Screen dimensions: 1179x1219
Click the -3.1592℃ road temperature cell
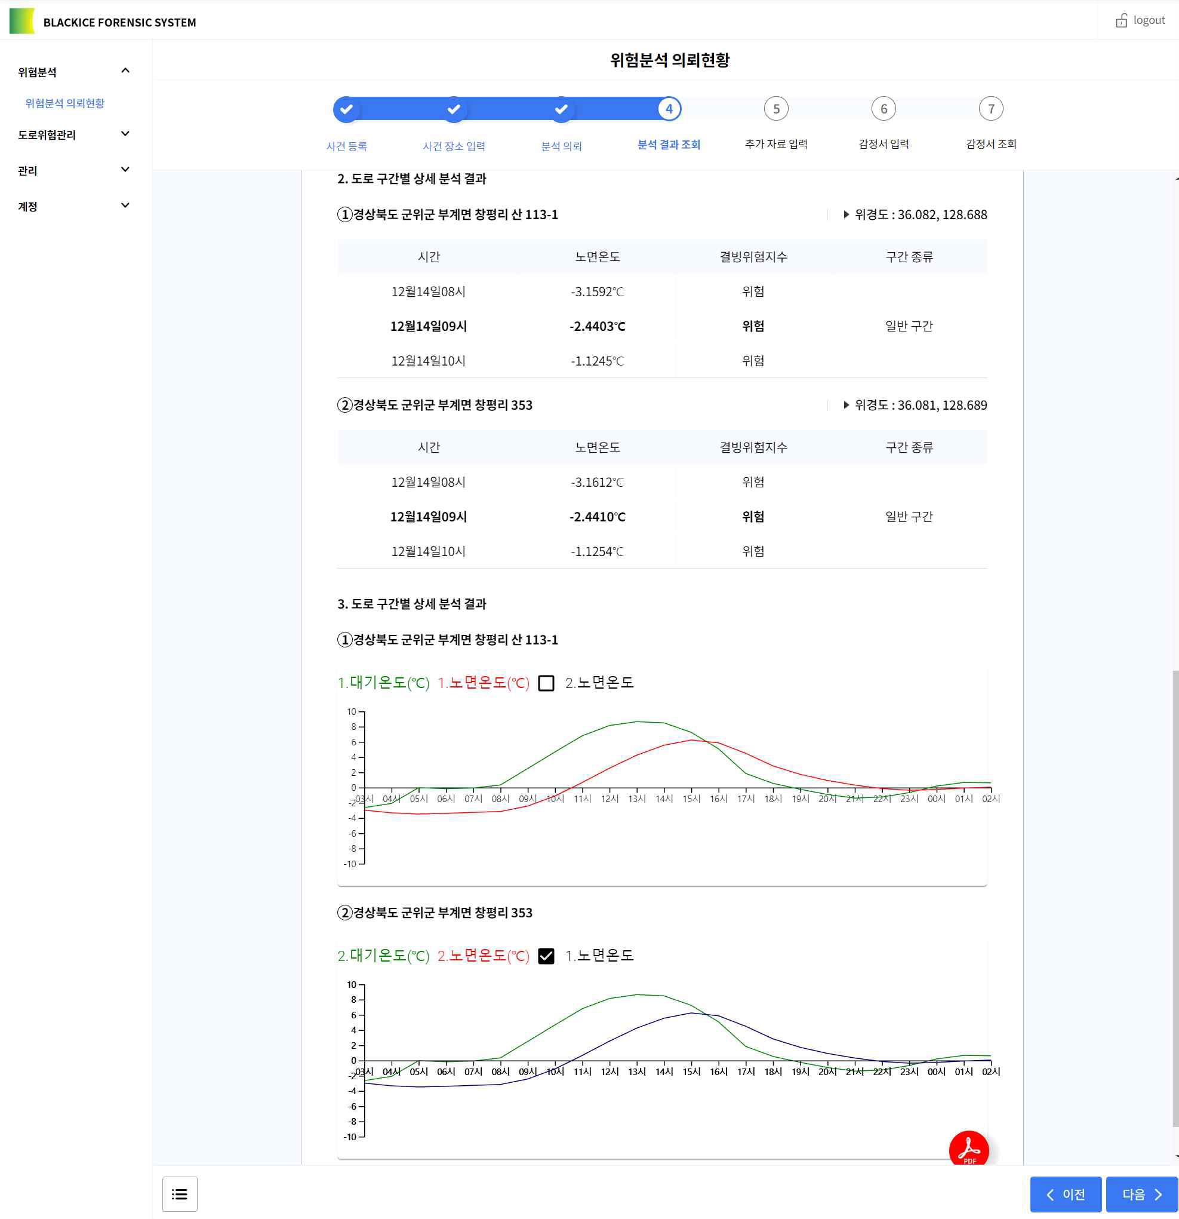(596, 291)
